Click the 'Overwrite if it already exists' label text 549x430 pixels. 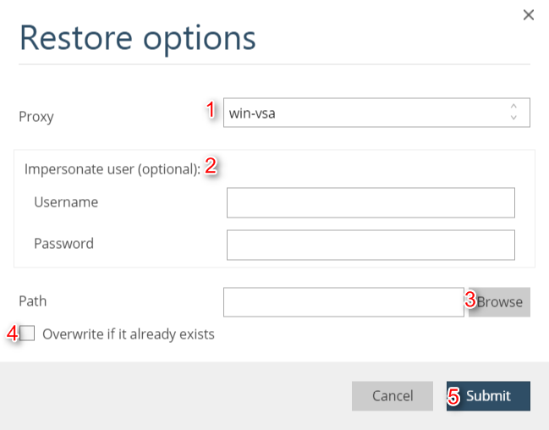tap(129, 334)
